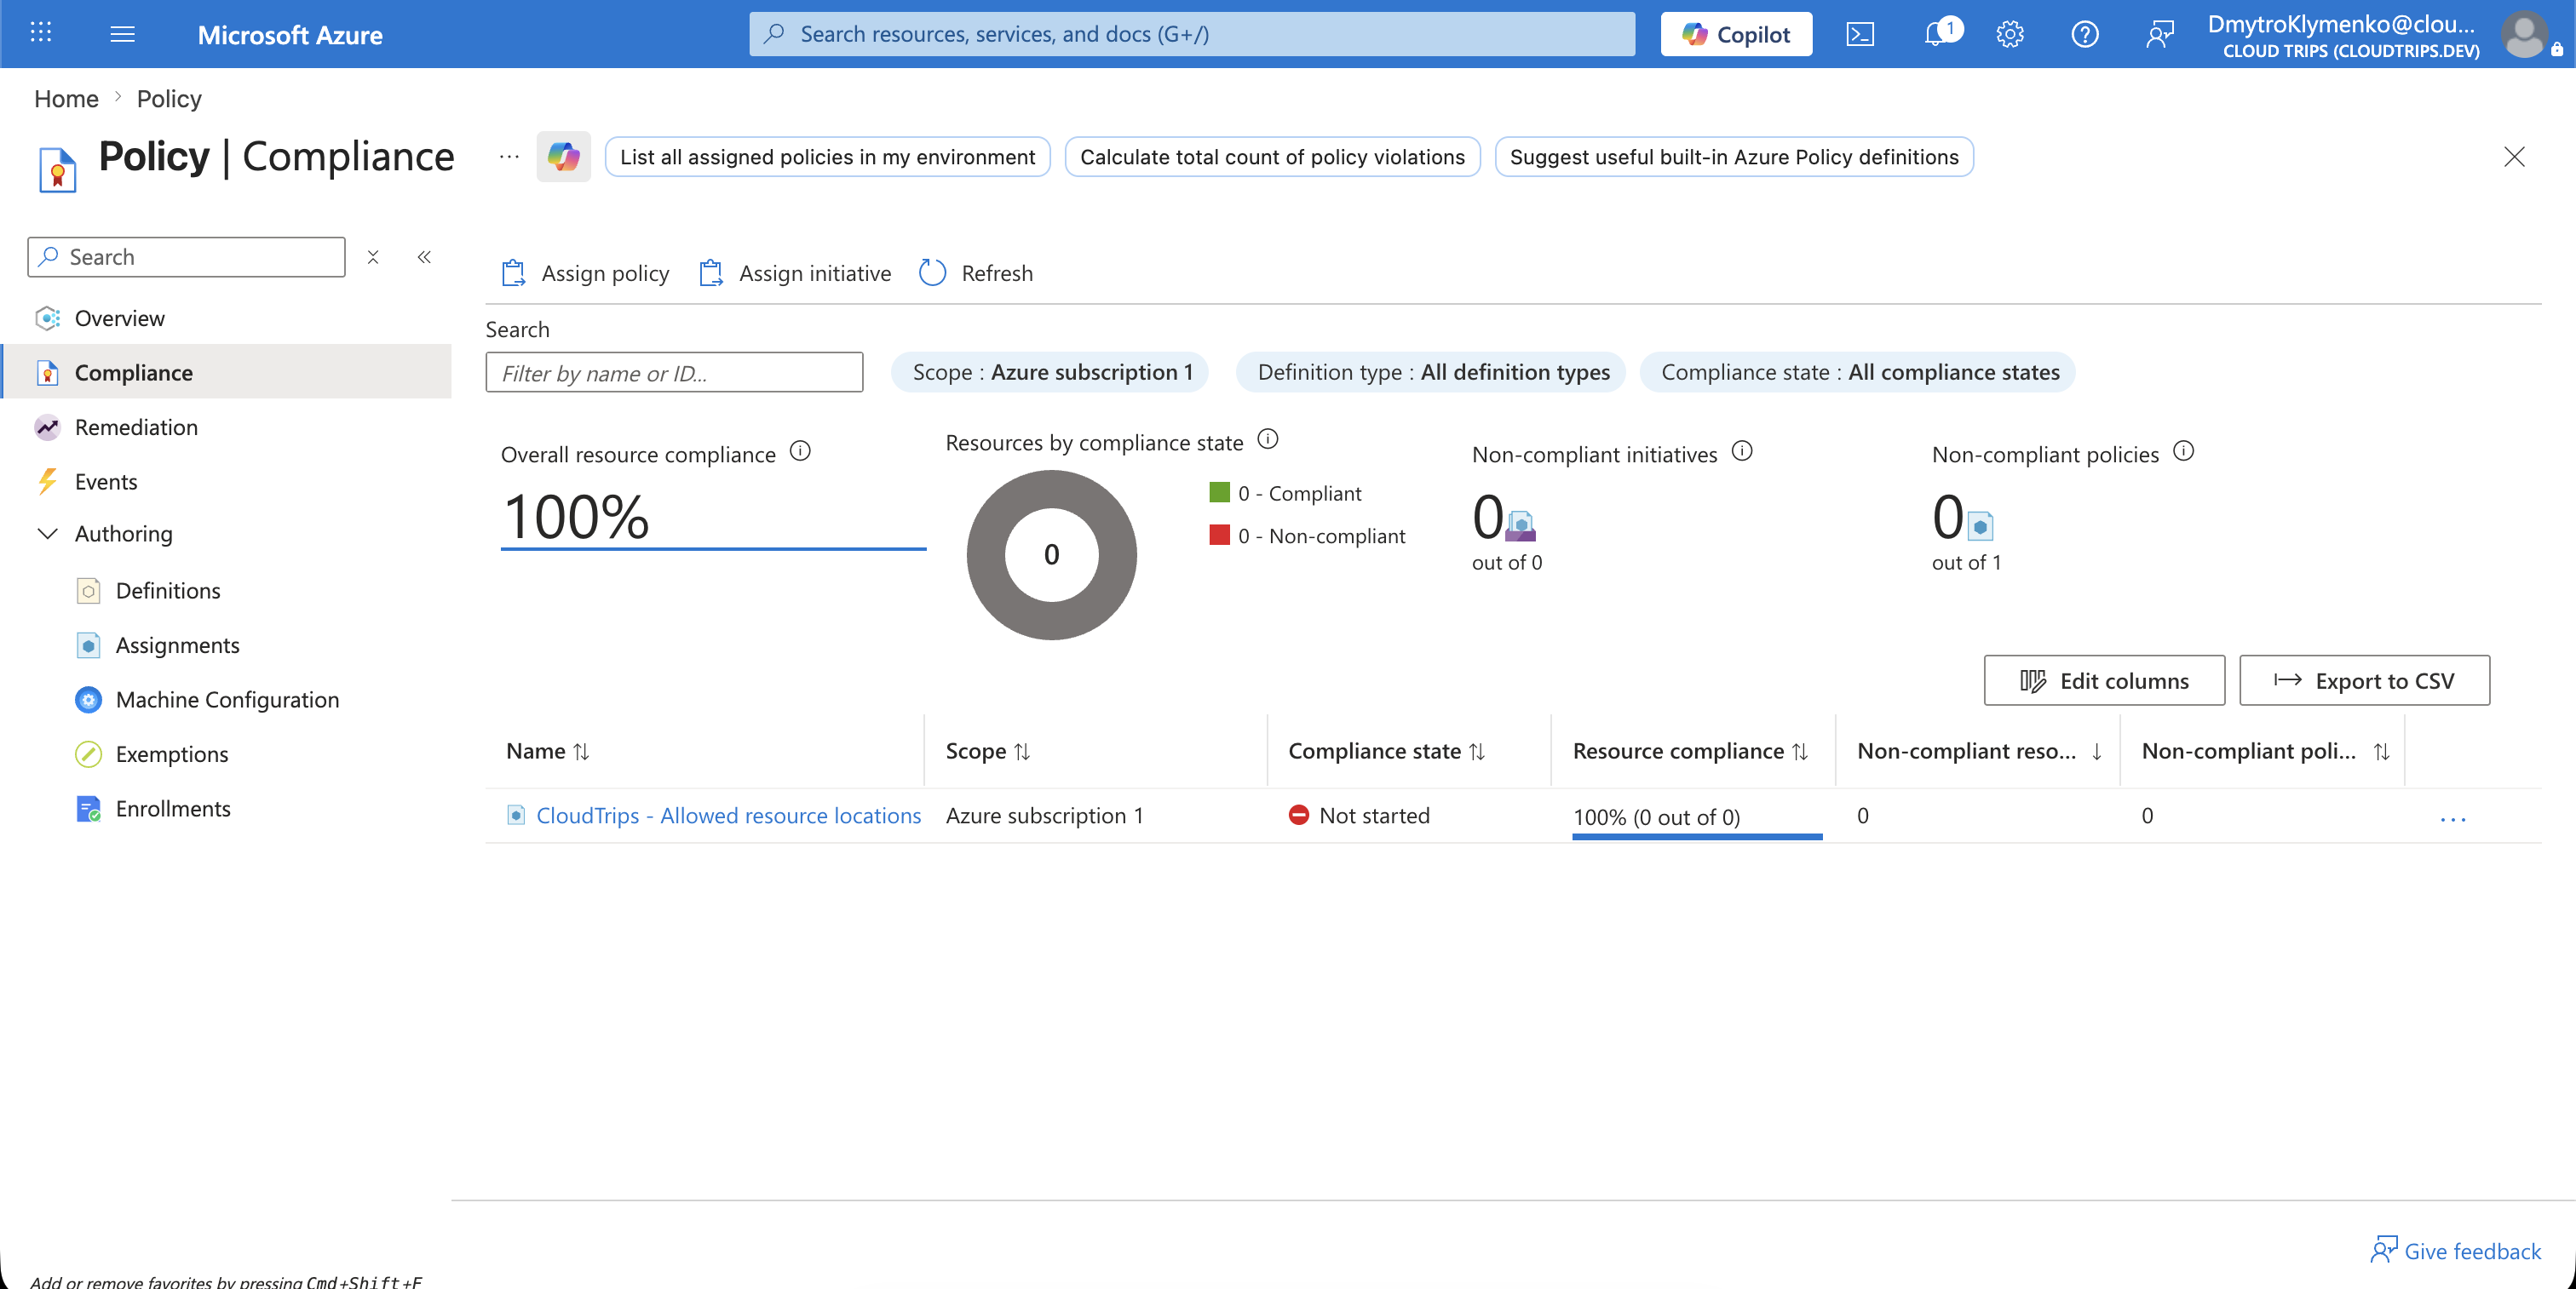
Task: Click the Copilot icon beside the title
Action: (x=563, y=156)
